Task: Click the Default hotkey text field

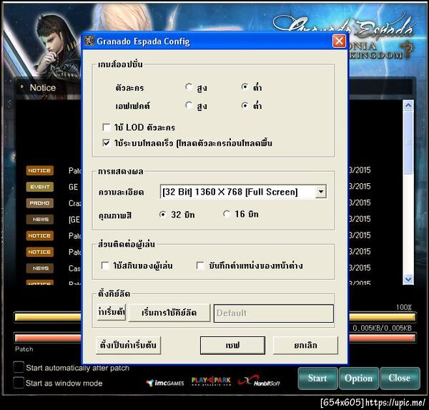Action: click(x=274, y=313)
